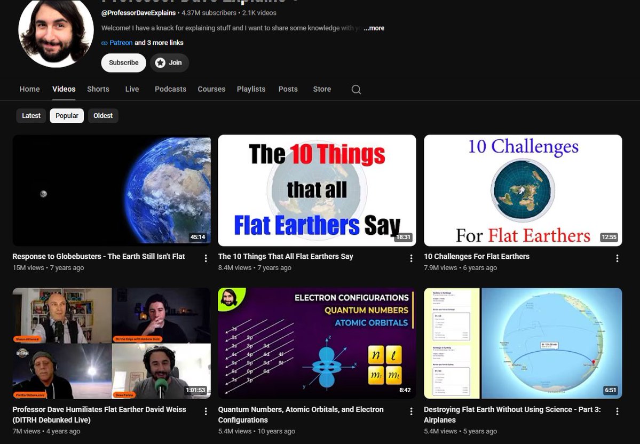Open the Patreon link
640x444 pixels.
(121, 43)
